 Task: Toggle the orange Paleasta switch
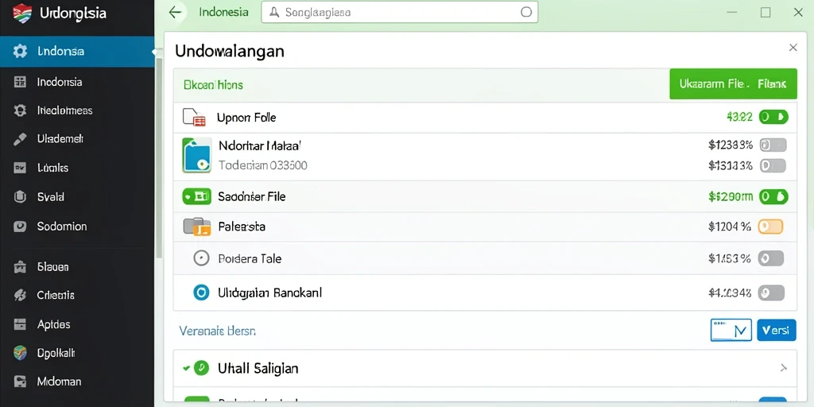click(x=770, y=227)
